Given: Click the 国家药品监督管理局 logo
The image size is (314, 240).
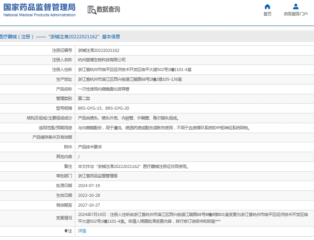Looking at the screenshot, I should click(x=39, y=7).
